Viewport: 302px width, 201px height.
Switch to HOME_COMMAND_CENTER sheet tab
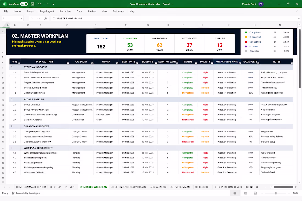coord(31,187)
